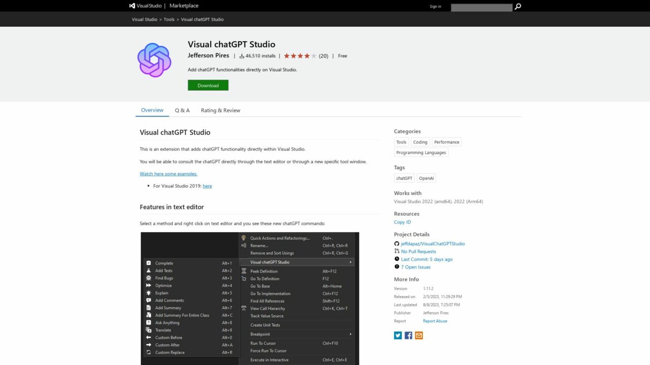The image size is (650, 365).
Task: Select the Overview tab
Action: (x=152, y=109)
